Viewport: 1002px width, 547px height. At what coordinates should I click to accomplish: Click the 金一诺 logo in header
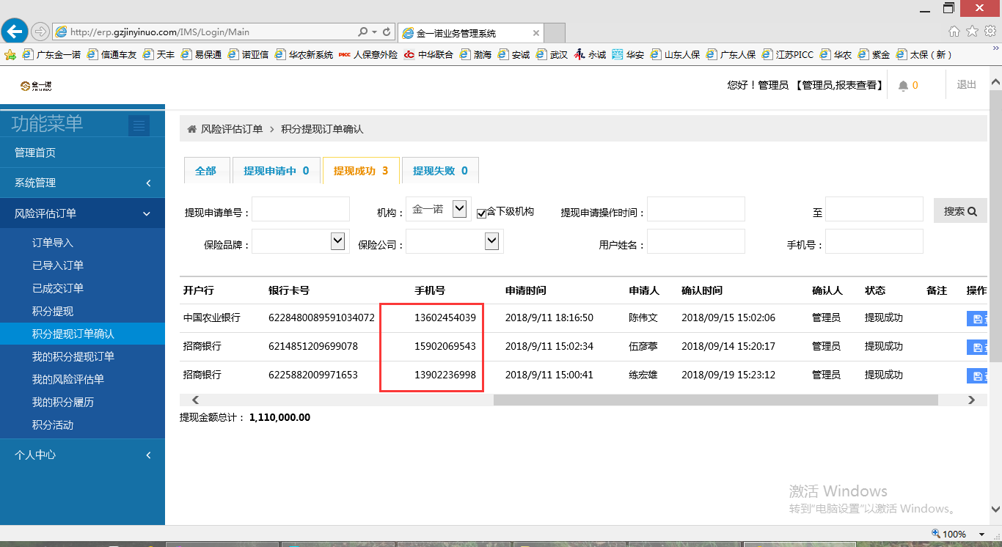point(36,86)
